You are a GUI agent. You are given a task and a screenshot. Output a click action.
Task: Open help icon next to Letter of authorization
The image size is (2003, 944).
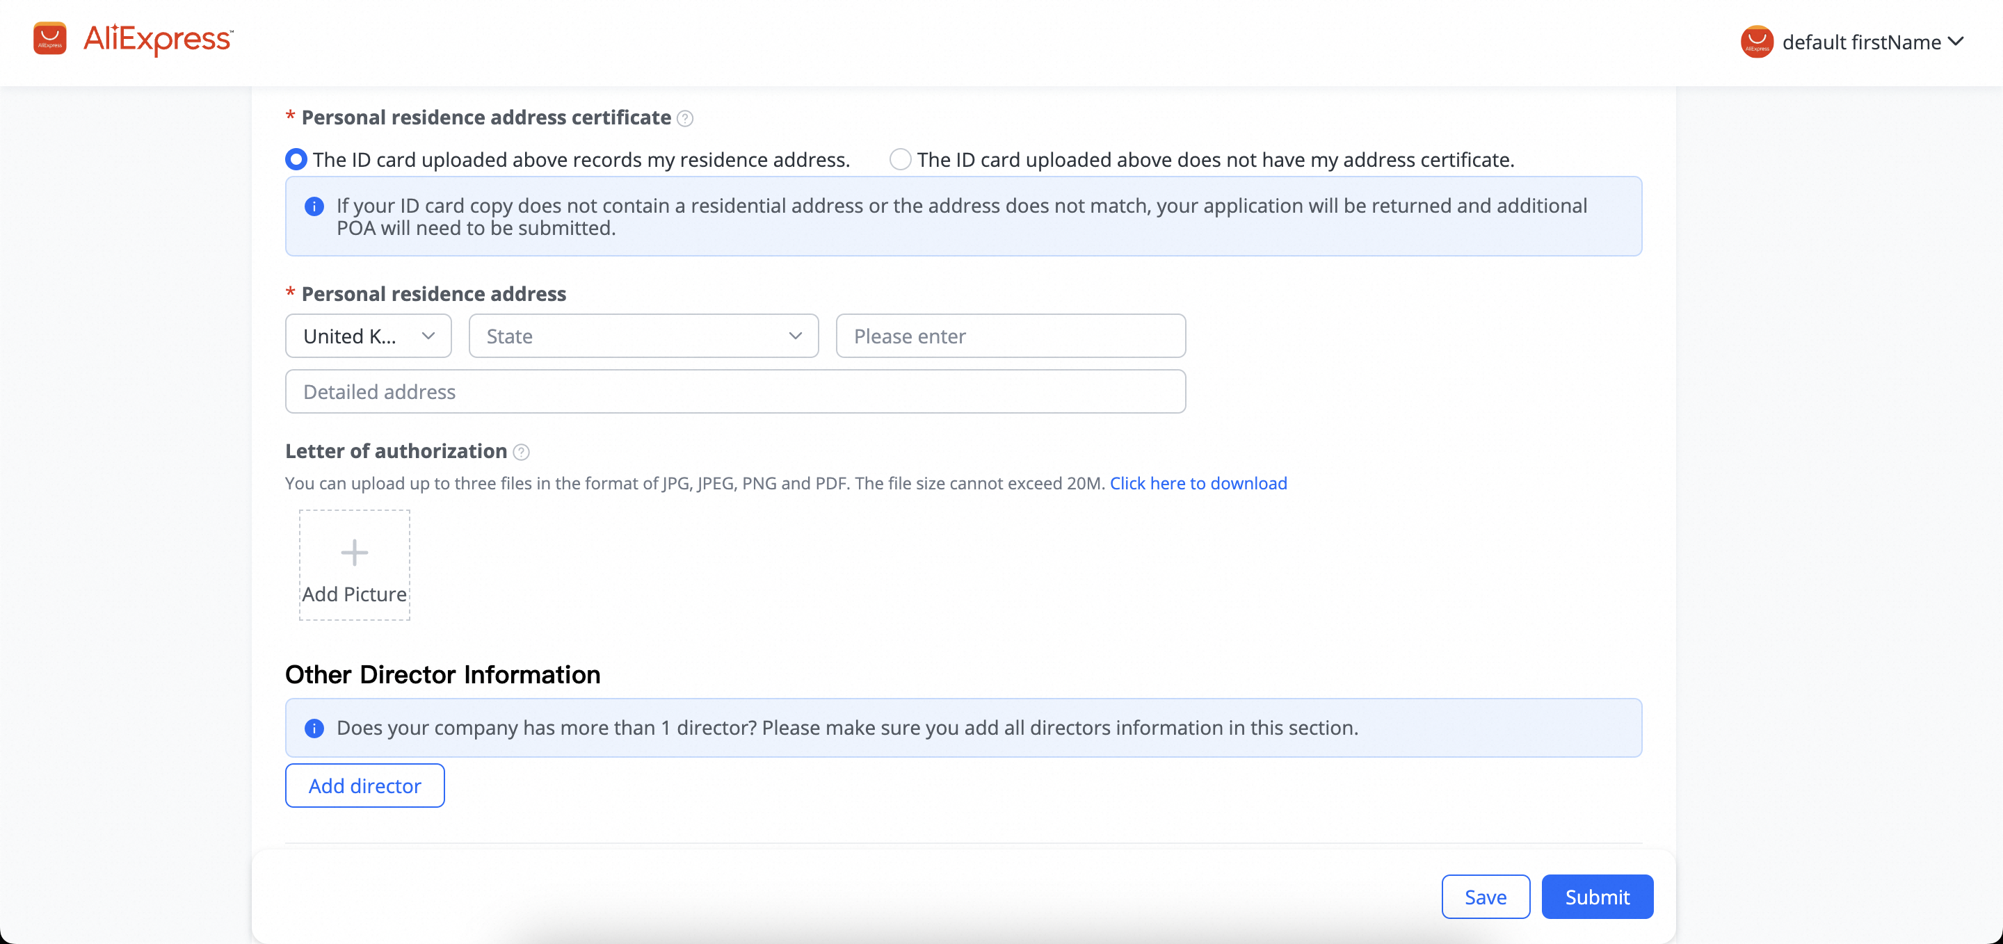[521, 452]
